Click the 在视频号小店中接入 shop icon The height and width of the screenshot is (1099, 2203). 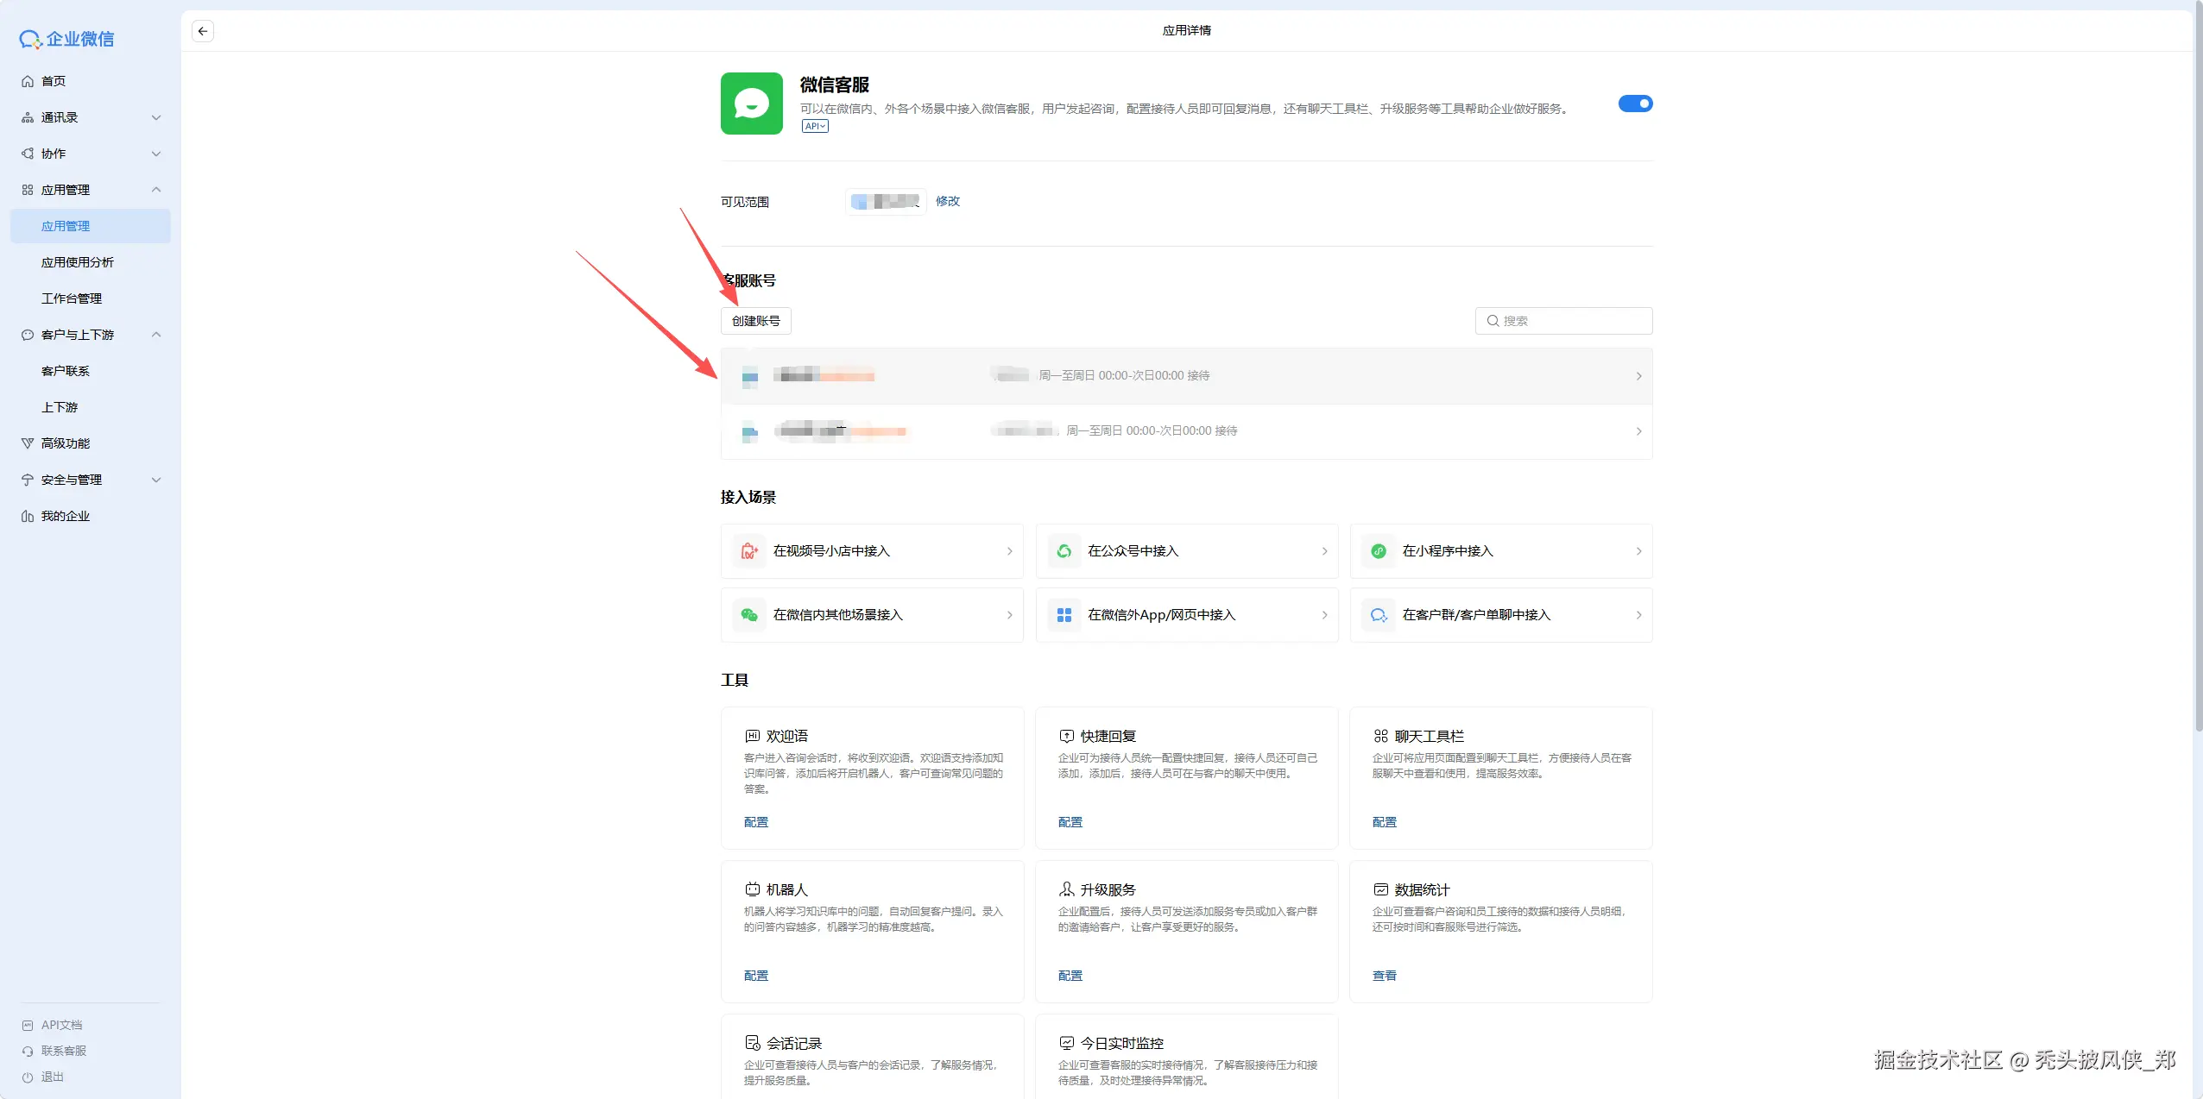(749, 551)
